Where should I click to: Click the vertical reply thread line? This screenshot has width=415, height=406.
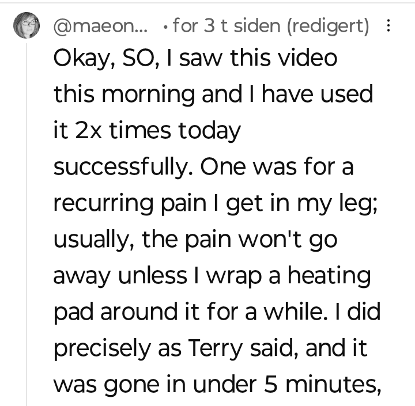click(x=27, y=230)
